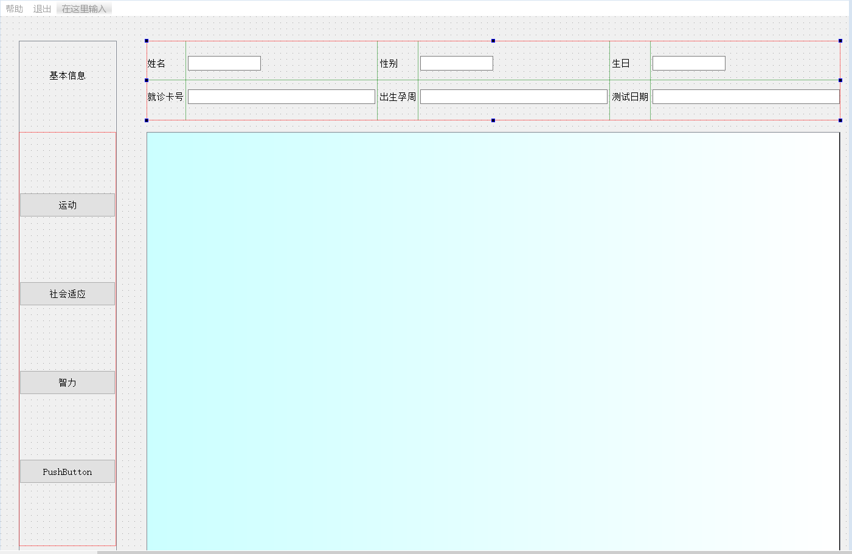This screenshot has width=852, height=554.
Task: Click the 运动 button
Action: (68, 205)
